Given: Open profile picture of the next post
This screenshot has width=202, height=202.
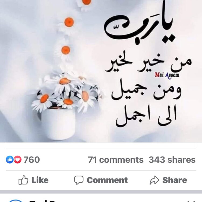Looking at the screenshot, I should [15, 201].
